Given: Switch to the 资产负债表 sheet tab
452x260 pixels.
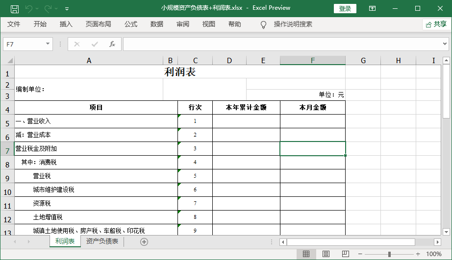Looking at the screenshot, I should 102,241.
